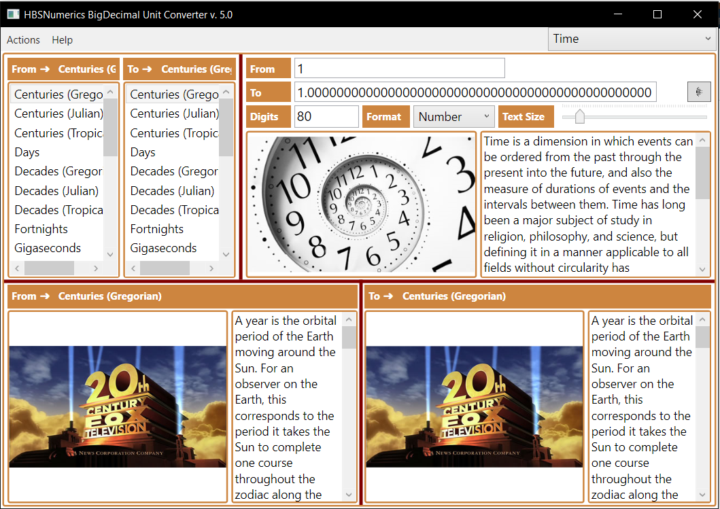Expand the Format Number dropdown

click(453, 117)
